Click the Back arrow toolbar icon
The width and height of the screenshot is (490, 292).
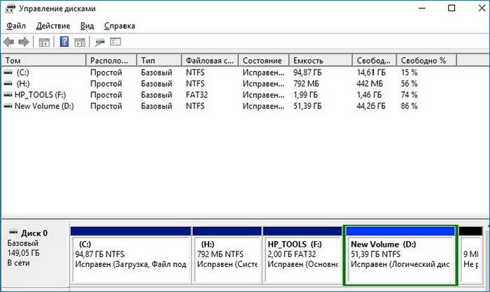[9, 42]
